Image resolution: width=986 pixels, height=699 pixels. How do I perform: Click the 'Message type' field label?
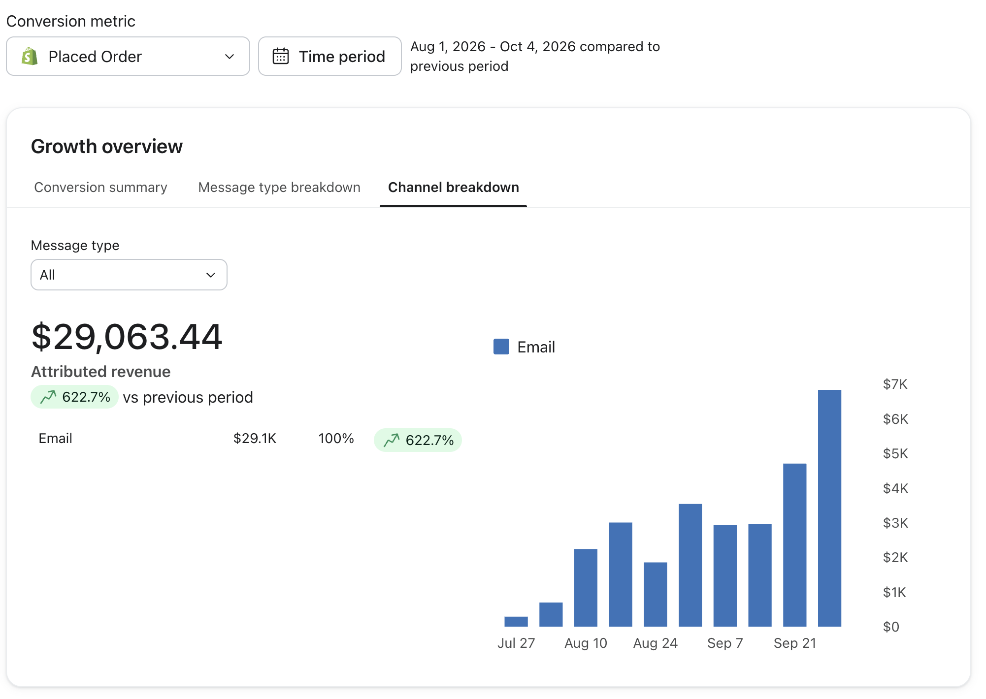pos(75,245)
